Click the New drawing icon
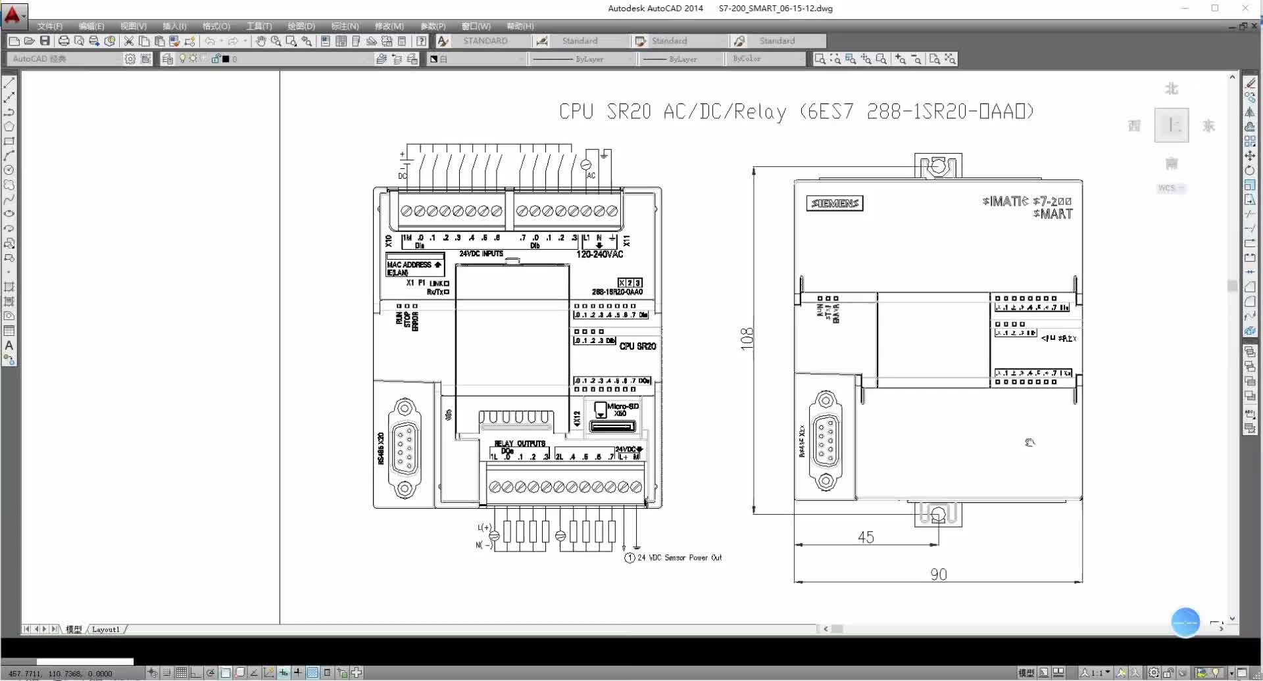 point(14,41)
